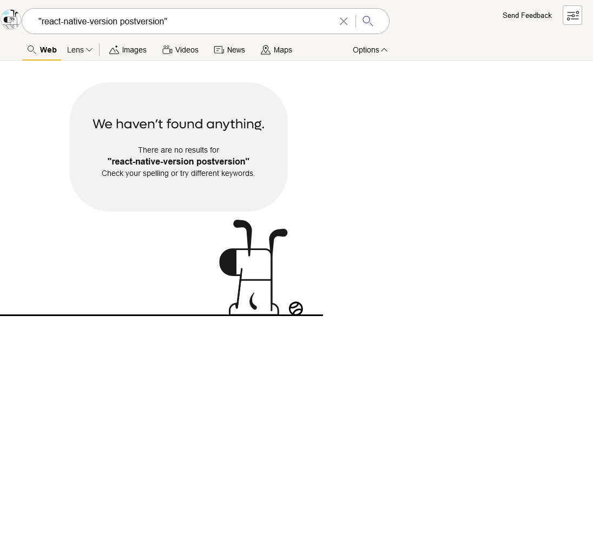Click the purple magnifier search button
The height and width of the screenshot is (545, 593).
click(368, 21)
